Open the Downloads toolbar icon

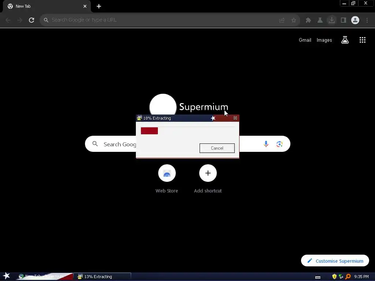332,20
